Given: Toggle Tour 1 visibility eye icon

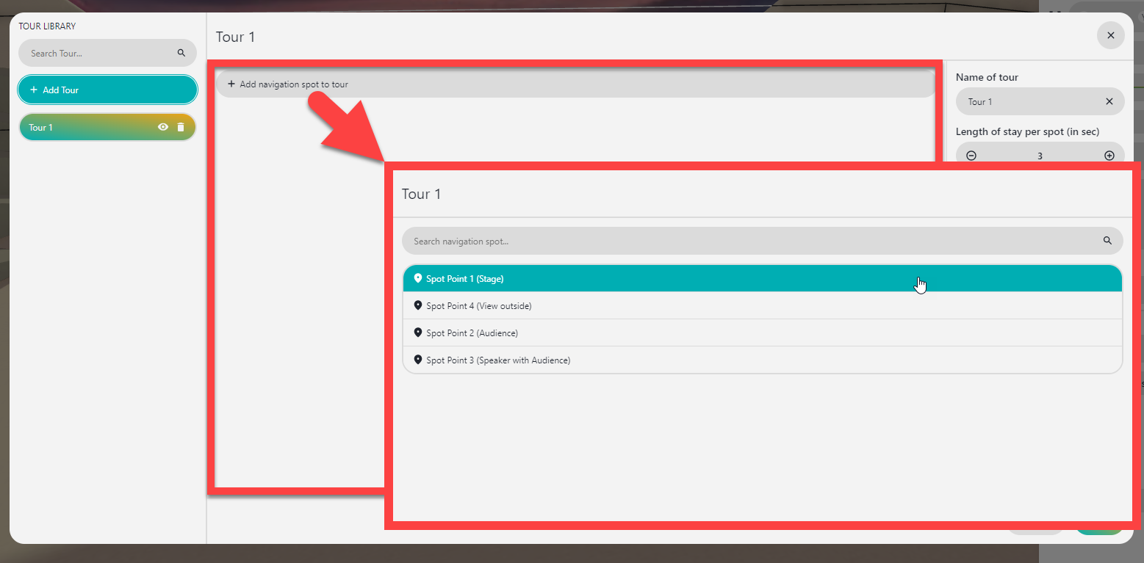Looking at the screenshot, I should tap(163, 127).
